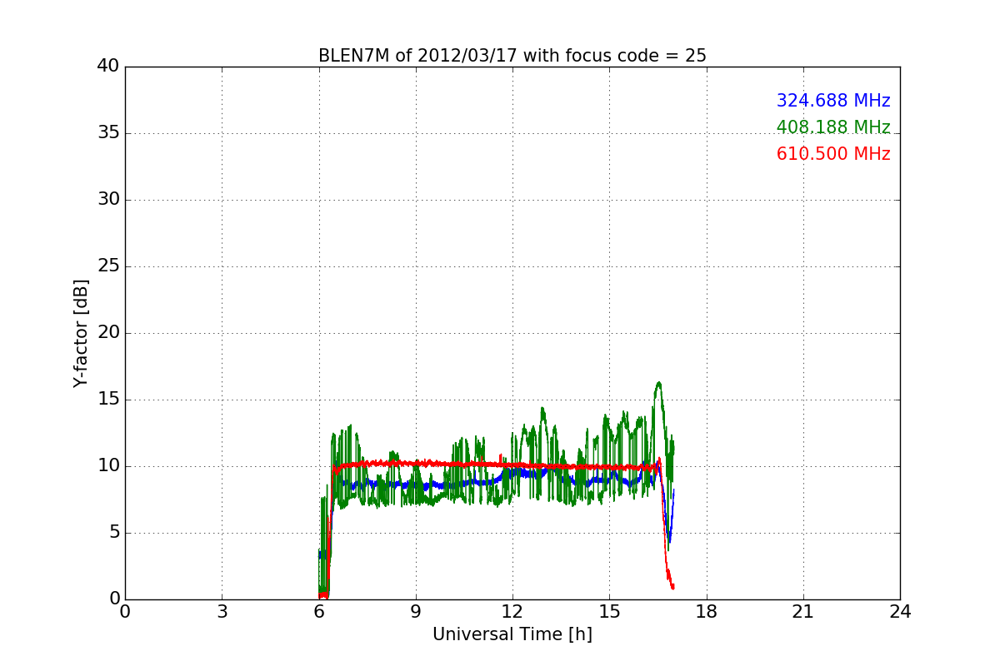Click the y-axis tick label 30
1000x666 pixels.
(x=108, y=200)
